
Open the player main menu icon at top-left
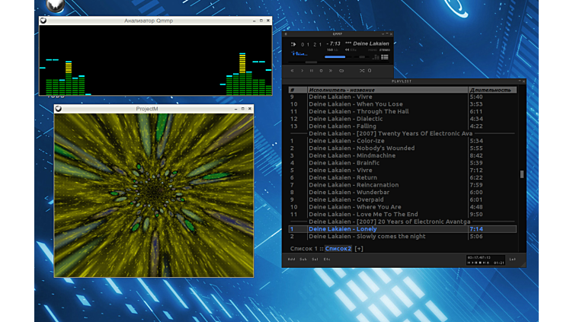(287, 34)
